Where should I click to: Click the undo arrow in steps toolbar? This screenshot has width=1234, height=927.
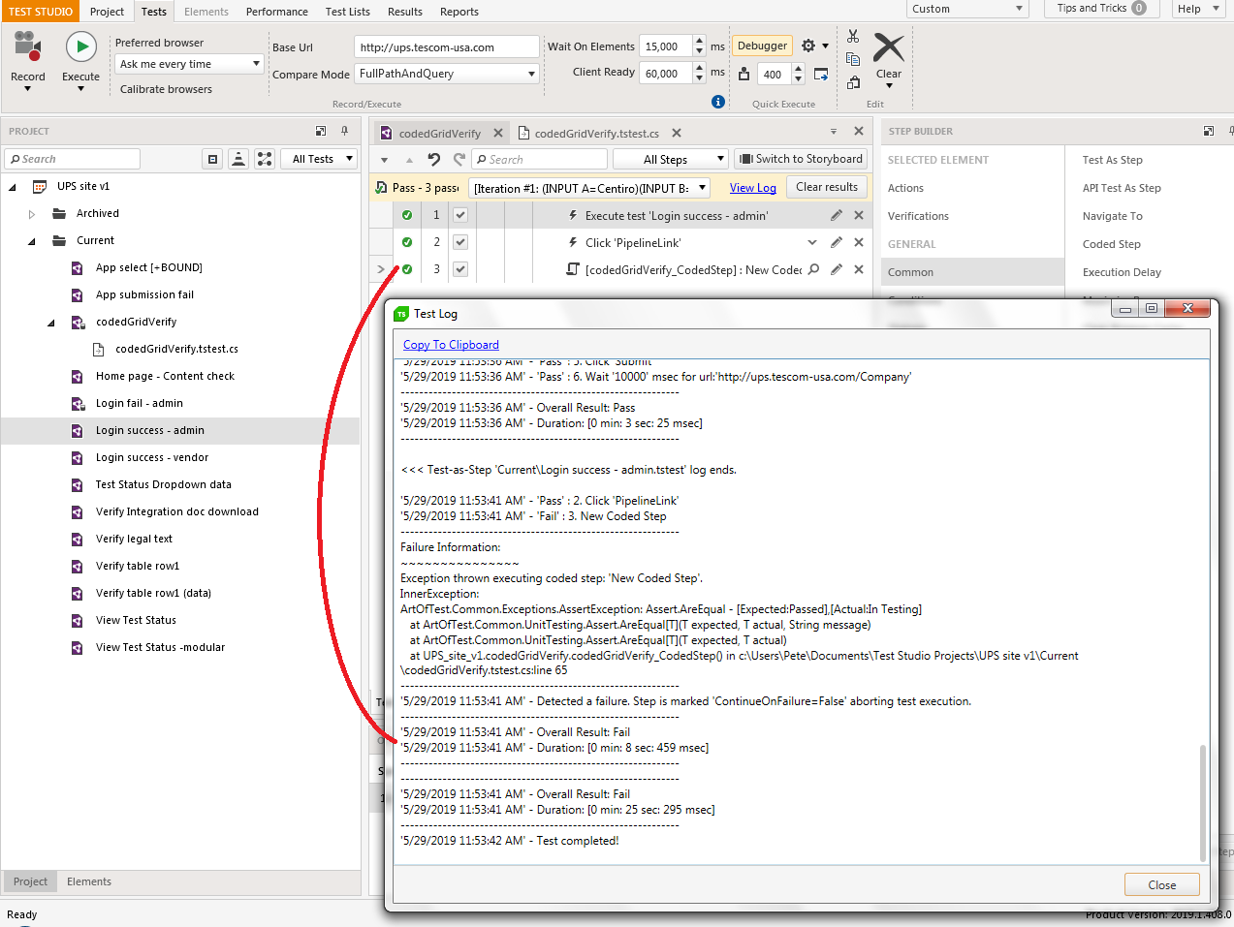click(x=433, y=160)
